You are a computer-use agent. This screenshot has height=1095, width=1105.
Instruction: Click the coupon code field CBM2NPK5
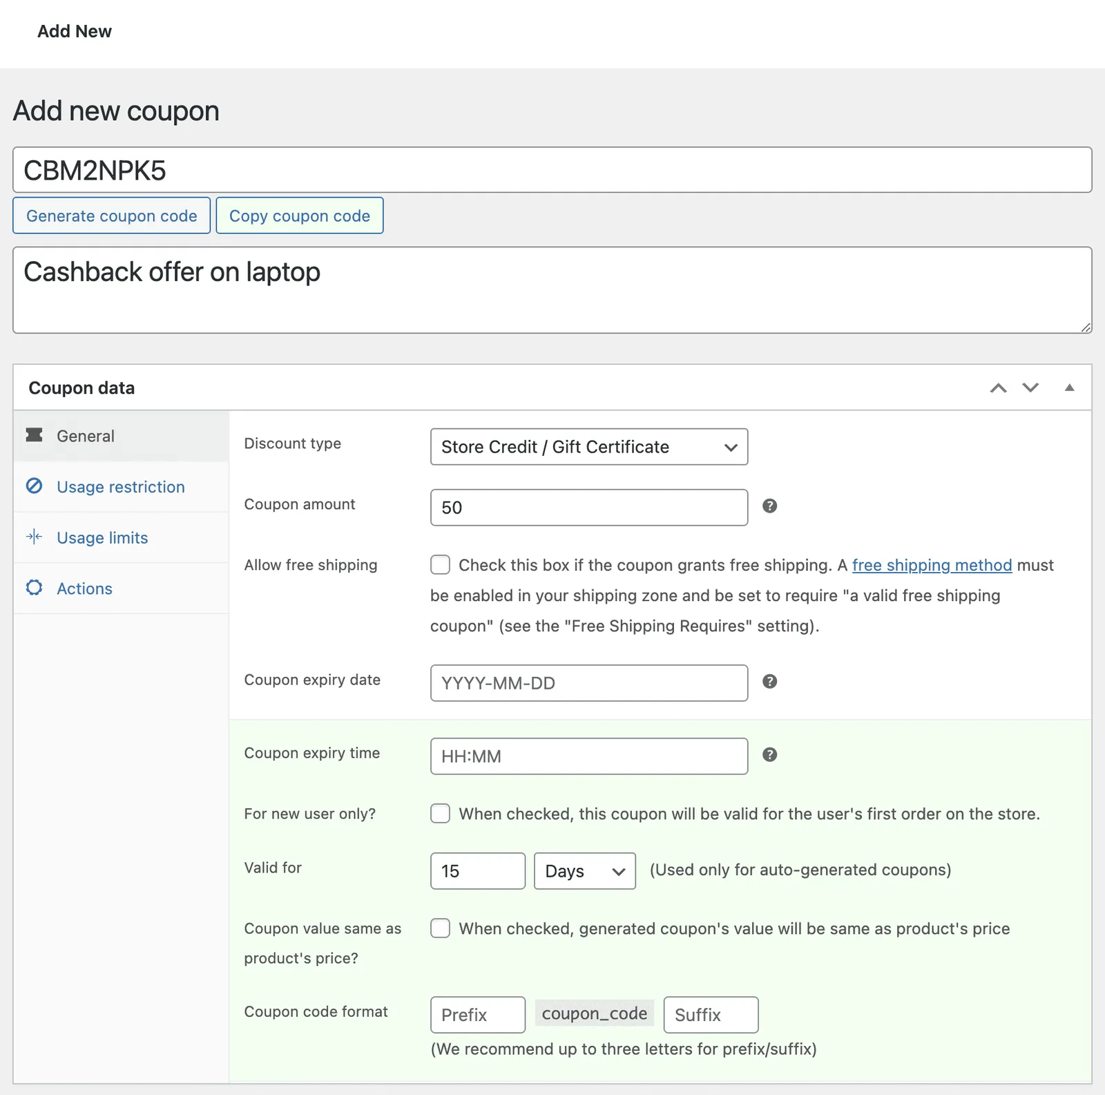552,170
